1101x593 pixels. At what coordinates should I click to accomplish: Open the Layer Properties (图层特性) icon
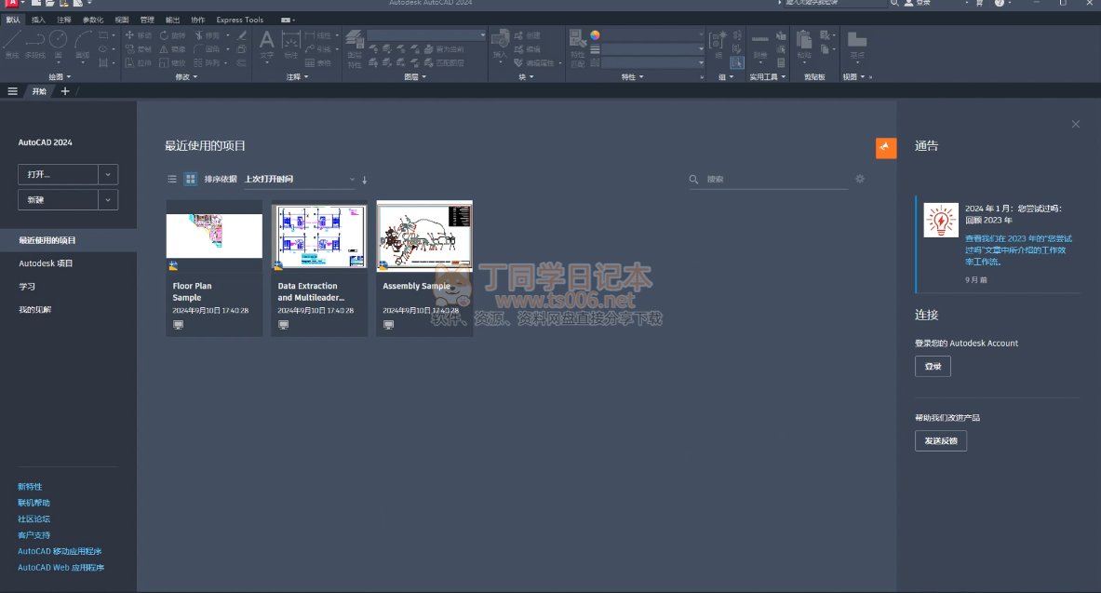click(355, 42)
